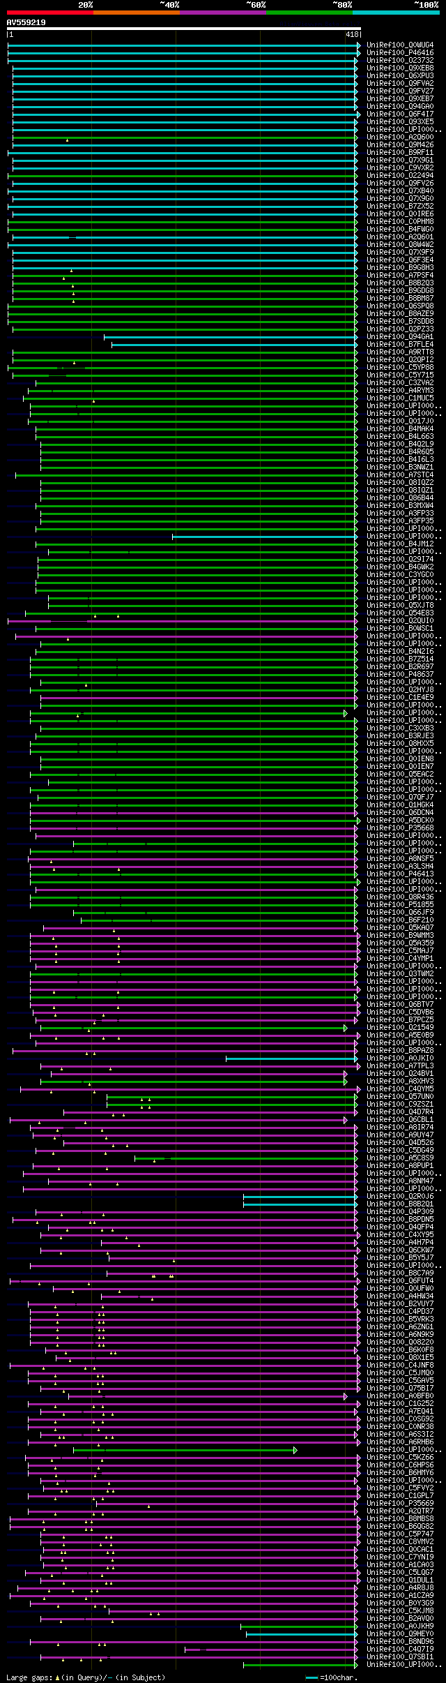The image size is (446, 1683).
Task: Click the UniRef100_C9VXR2 label
Action: click(400, 168)
